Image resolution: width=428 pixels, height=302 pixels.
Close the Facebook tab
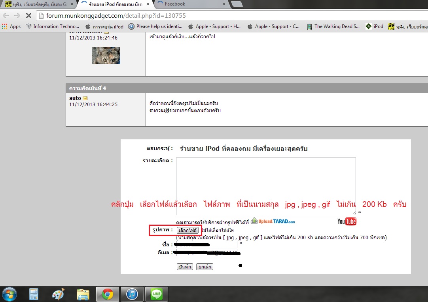tap(223, 4)
